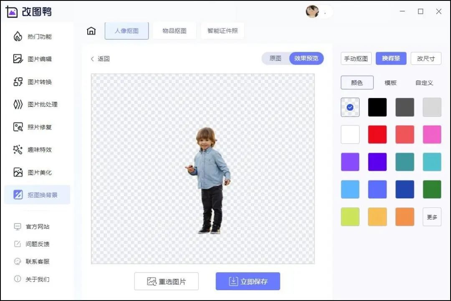Select the transparent background option with checkmark
Image resolution: width=451 pixels, height=301 pixels.
(350, 107)
